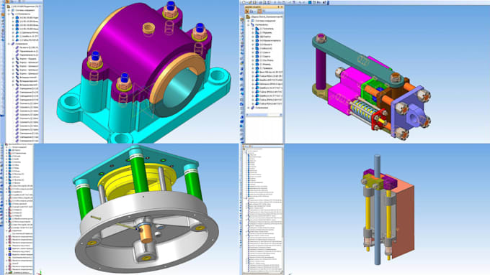Click first display-mode icon in lever assembly tree toolbar

pyautogui.click(x=247, y=11)
